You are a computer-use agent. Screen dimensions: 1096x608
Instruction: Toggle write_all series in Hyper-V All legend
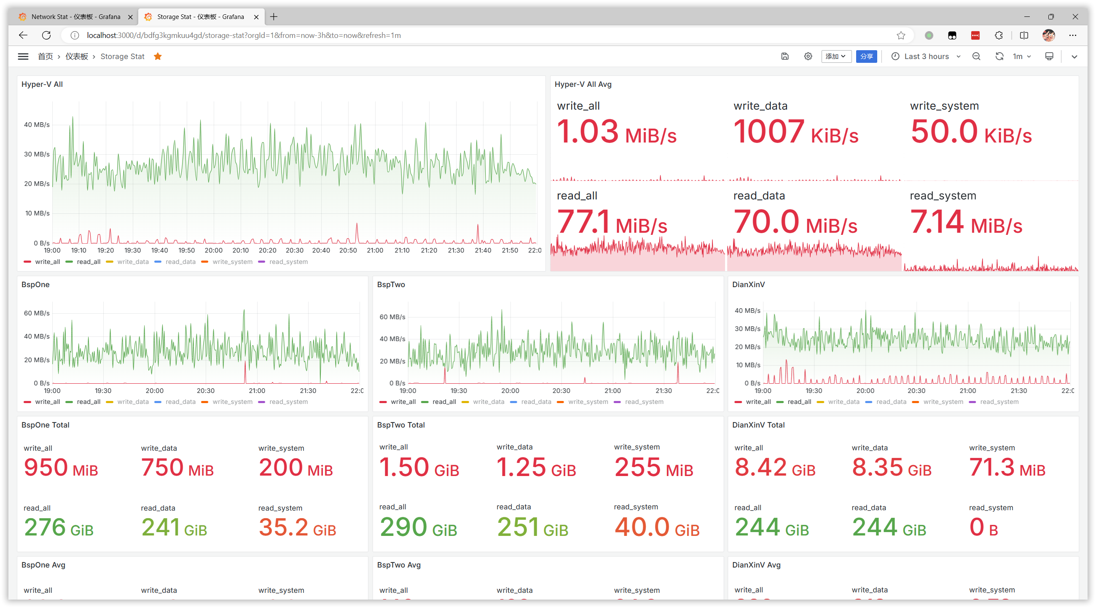47,262
